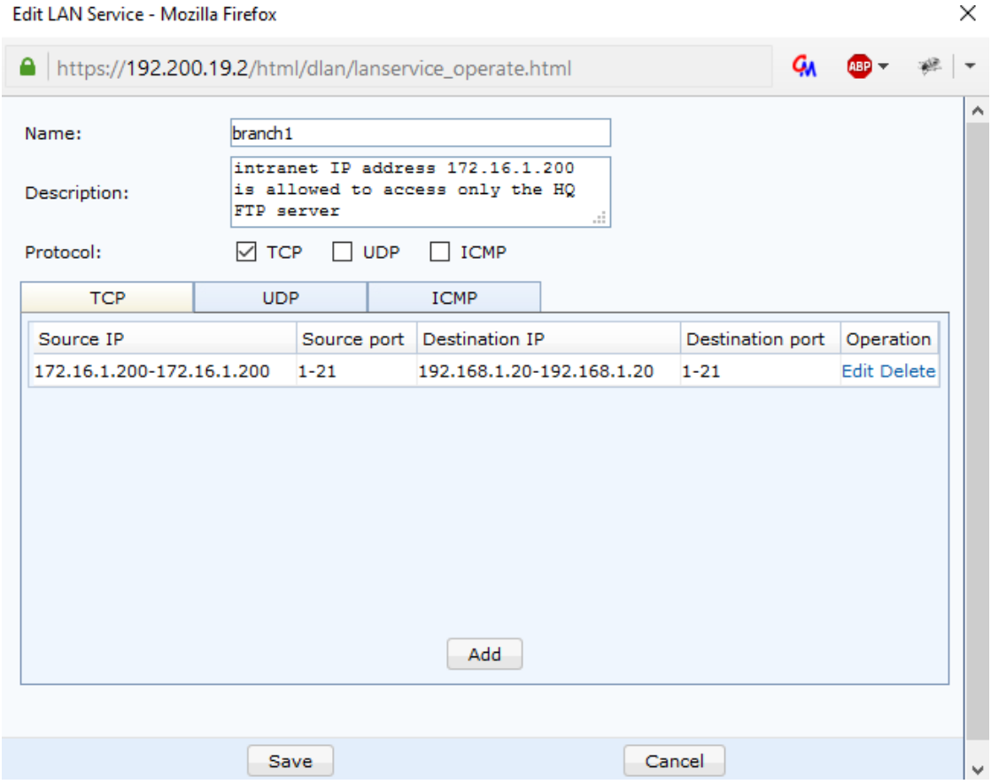Expand the toolbar overflow dropdown arrow
991x784 pixels.
pos(970,66)
